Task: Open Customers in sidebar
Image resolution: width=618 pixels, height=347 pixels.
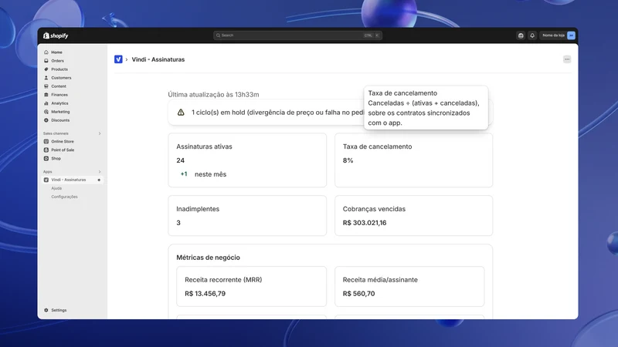Action: tap(61, 78)
